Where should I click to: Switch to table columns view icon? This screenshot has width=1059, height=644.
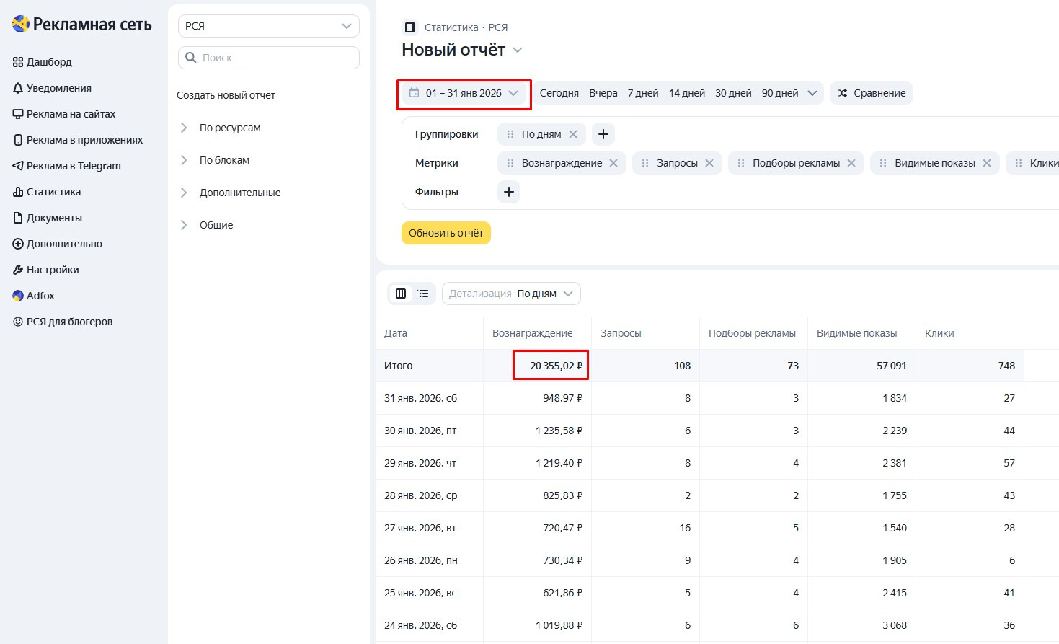[x=401, y=294]
